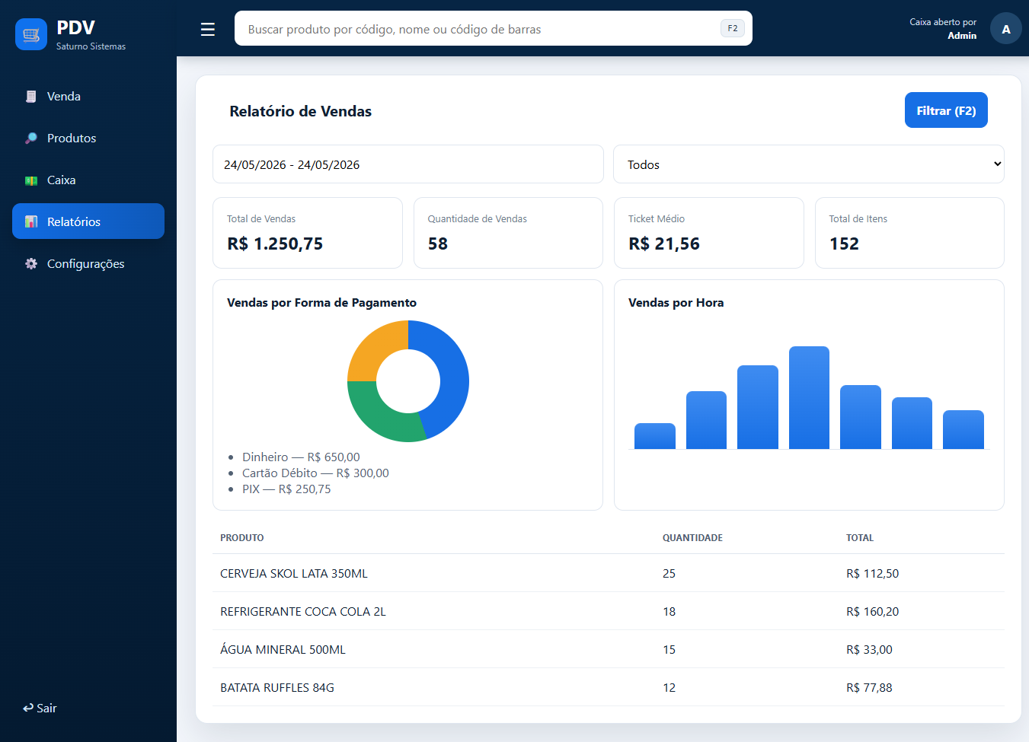Click "PIX — R$ 250,75" legend entry

[286, 489]
